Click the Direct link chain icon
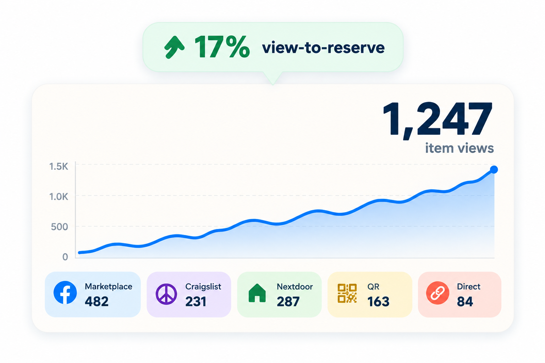Image resolution: width=545 pixels, height=363 pixels. [437, 293]
